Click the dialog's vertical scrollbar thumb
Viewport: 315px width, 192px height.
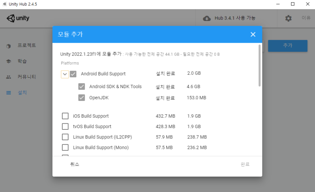(259, 66)
